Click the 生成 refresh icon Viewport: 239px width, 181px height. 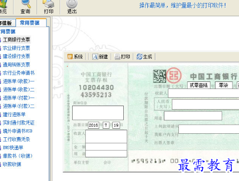(139, 57)
